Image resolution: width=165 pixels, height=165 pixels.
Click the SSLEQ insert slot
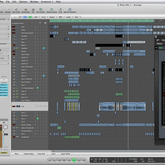tap(4, 85)
